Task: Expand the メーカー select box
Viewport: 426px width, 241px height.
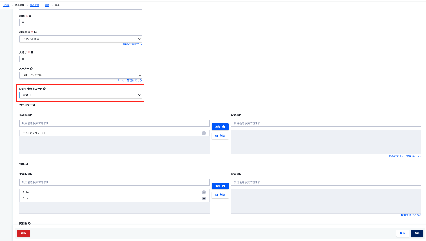Action: click(81, 75)
